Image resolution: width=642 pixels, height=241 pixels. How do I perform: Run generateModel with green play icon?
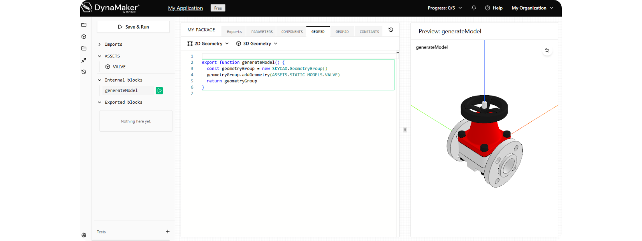click(x=159, y=91)
